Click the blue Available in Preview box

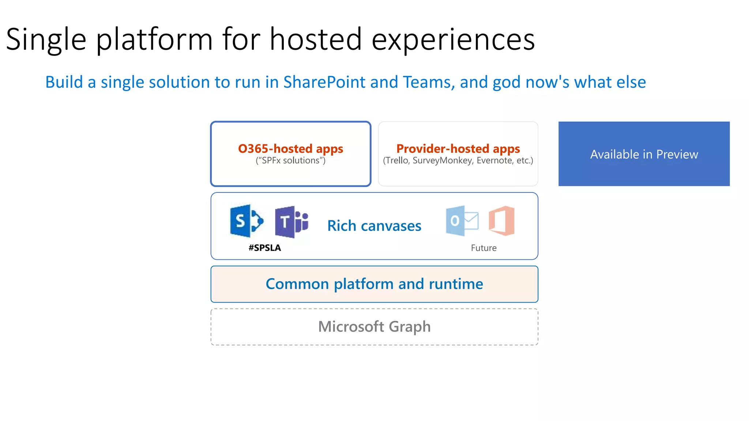(x=644, y=154)
